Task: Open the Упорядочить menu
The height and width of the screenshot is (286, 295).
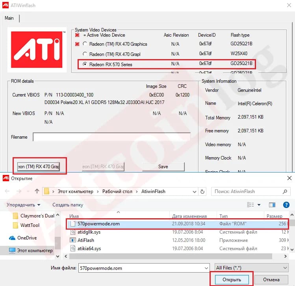Action: click(23, 205)
